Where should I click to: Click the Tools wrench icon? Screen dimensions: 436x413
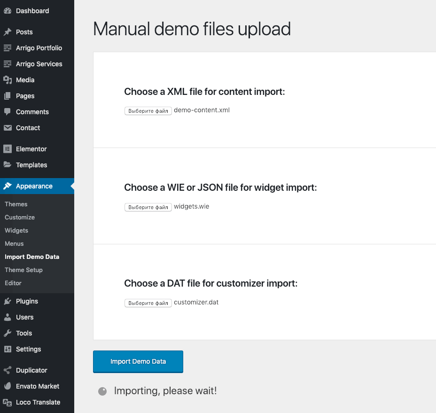click(8, 333)
